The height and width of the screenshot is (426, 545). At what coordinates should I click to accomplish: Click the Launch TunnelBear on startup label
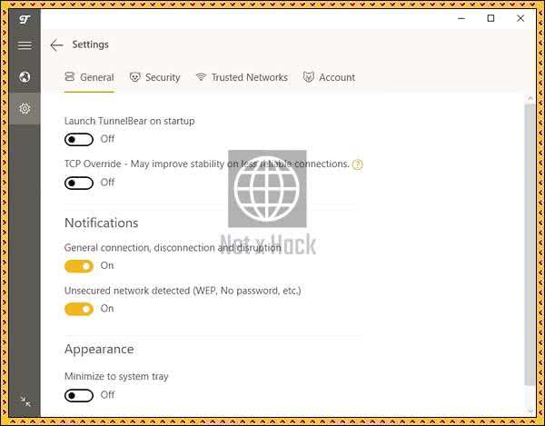pyautogui.click(x=130, y=121)
